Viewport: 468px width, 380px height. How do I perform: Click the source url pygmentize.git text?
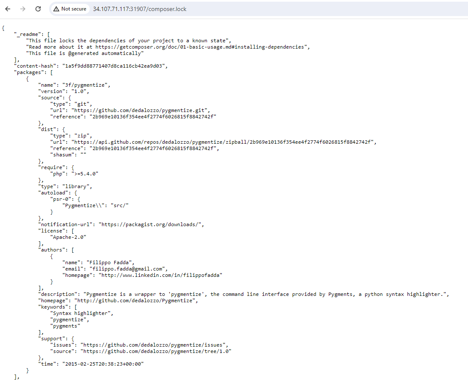tap(140, 110)
